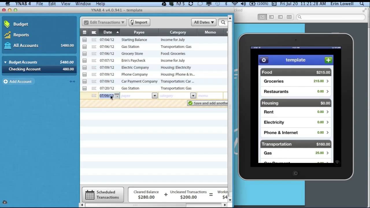Image resolution: width=370 pixels, height=208 pixels.
Task: Click the volume icon in menu bar
Action: (243, 4)
